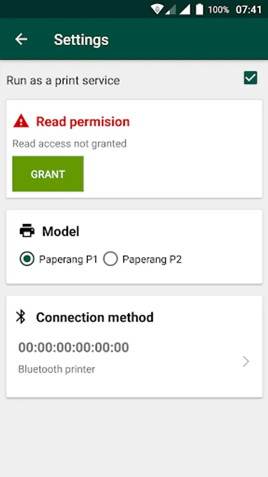
Task: Tap the Settings title in the header
Action: click(81, 40)
